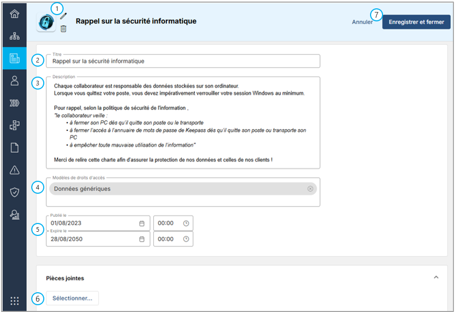Screen dimensions: 455x312
Task: Open the calendar picker for 'Publié le'
Action: point(142,223)
